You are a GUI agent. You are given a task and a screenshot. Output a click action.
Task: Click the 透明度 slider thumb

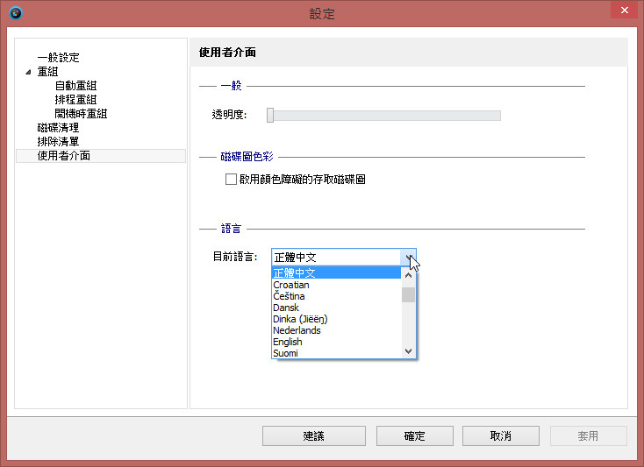pyautogui.click(x=270, y=115)
